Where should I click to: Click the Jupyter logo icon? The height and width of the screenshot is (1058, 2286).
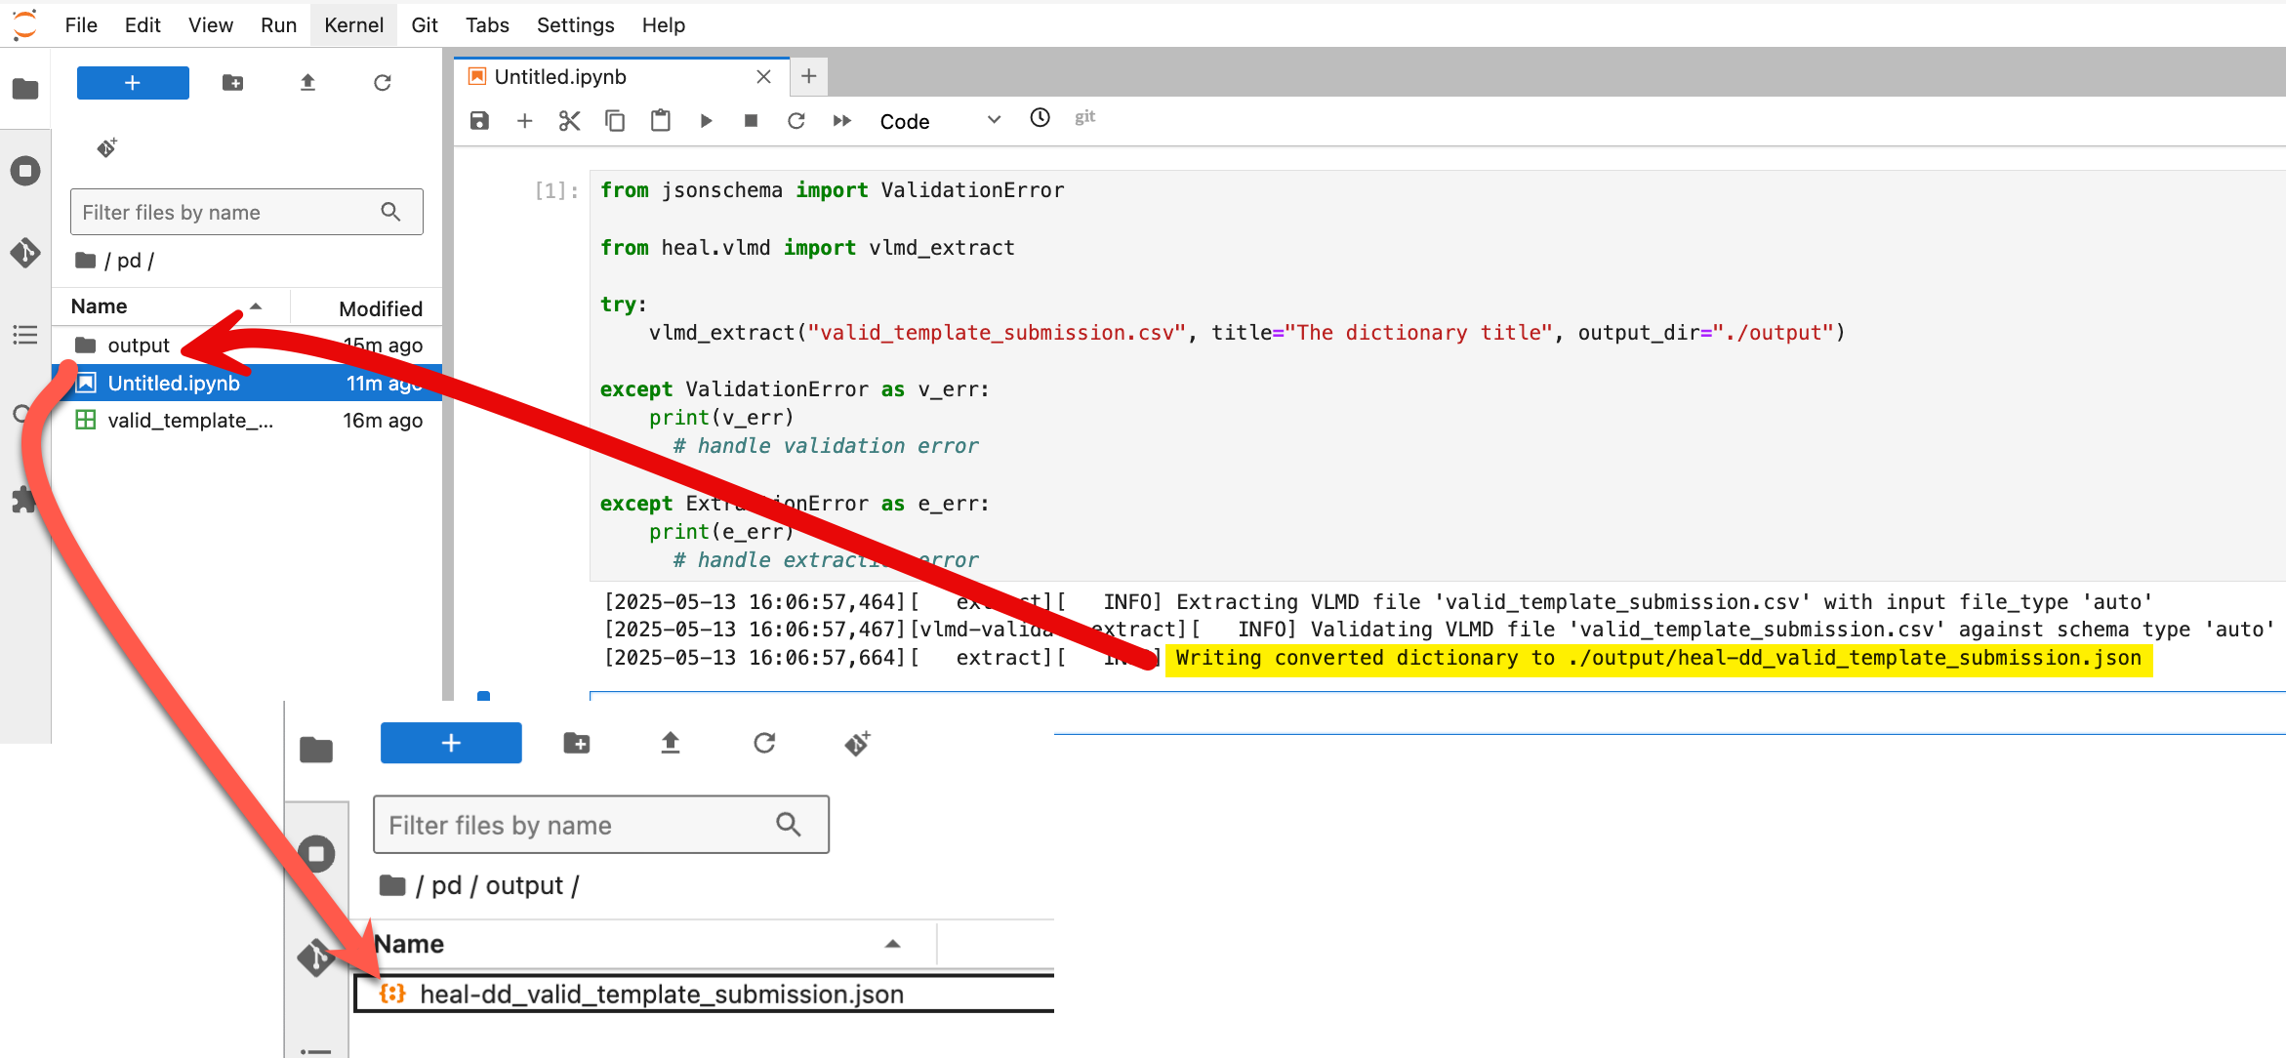coord(24,25)
